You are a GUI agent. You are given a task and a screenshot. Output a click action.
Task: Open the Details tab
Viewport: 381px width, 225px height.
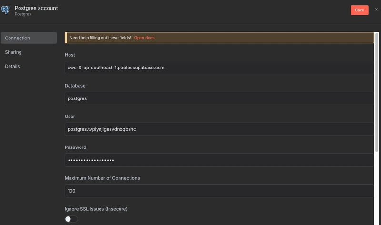coord(12,66)
